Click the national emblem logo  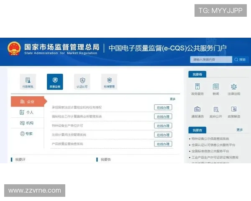14,49
